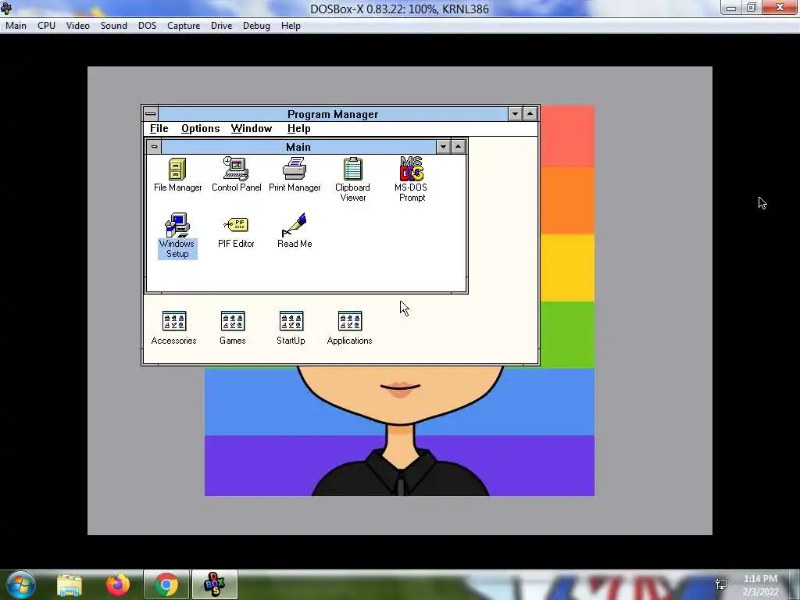Open DOSBox-X Capture menu
This screenshot has height=600, width=800.
[184, 26]
